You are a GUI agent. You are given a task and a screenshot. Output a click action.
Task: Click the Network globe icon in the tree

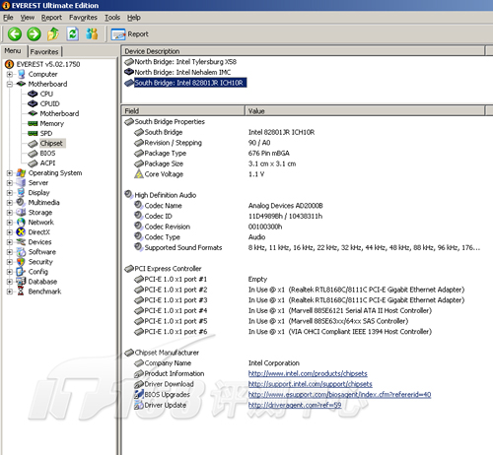(x=21, y=223)
